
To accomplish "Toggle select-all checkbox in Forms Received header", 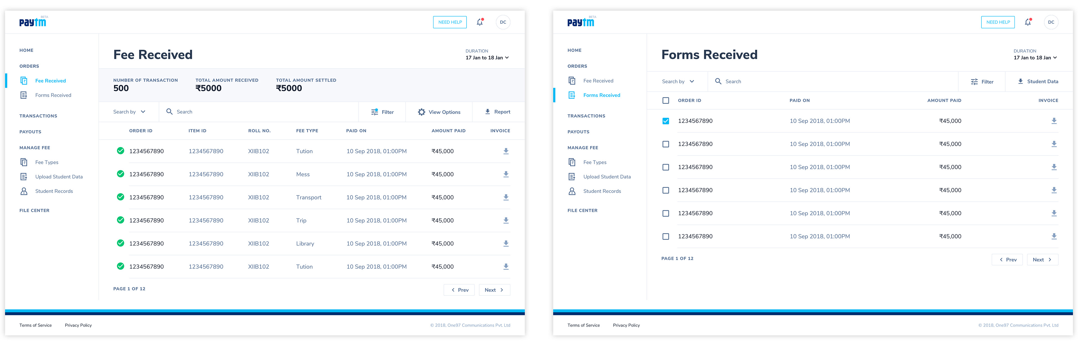I will (x=666, y=100).
